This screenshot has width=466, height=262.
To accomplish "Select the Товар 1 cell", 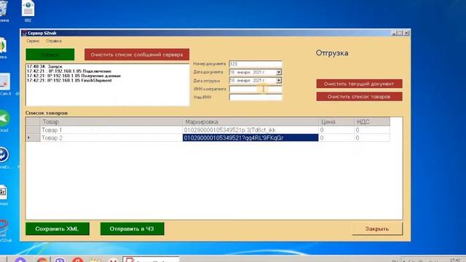I will 111,130.
